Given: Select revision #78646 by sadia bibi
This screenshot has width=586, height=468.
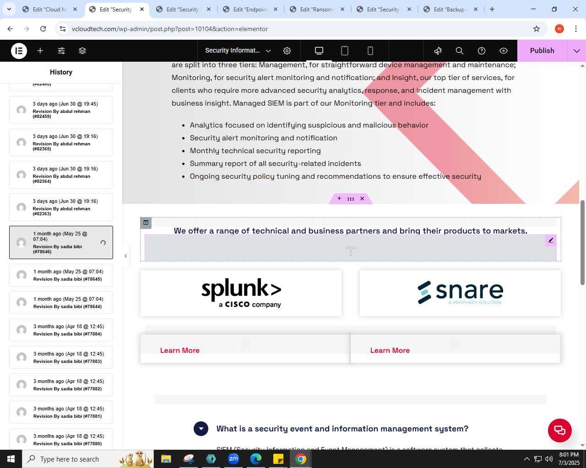Looking at the screenshot, I should pos(61,242).
